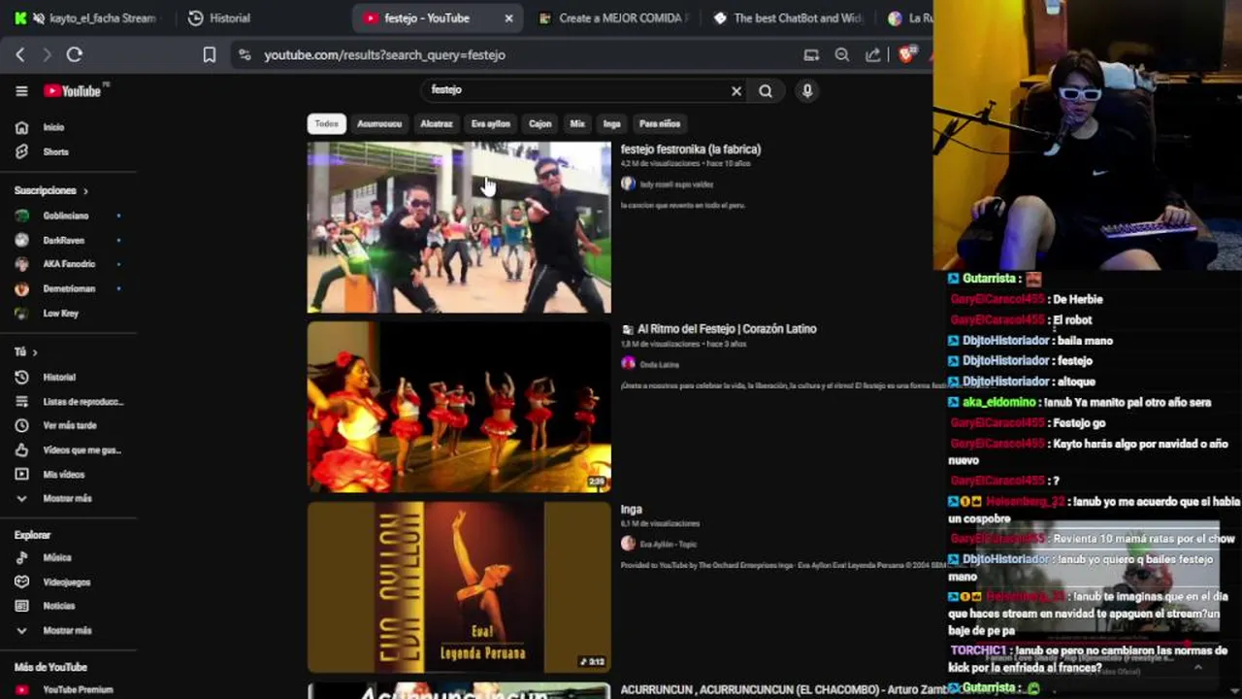Open Goblinciano subscription channel

tap(65, 216)
